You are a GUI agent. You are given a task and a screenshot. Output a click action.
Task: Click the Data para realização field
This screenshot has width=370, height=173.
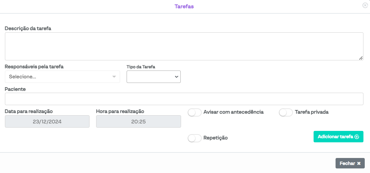click(x=47, y=122)
